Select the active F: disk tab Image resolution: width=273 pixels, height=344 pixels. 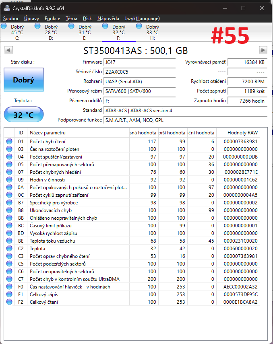pyautogui.click(x=119, y=32)
